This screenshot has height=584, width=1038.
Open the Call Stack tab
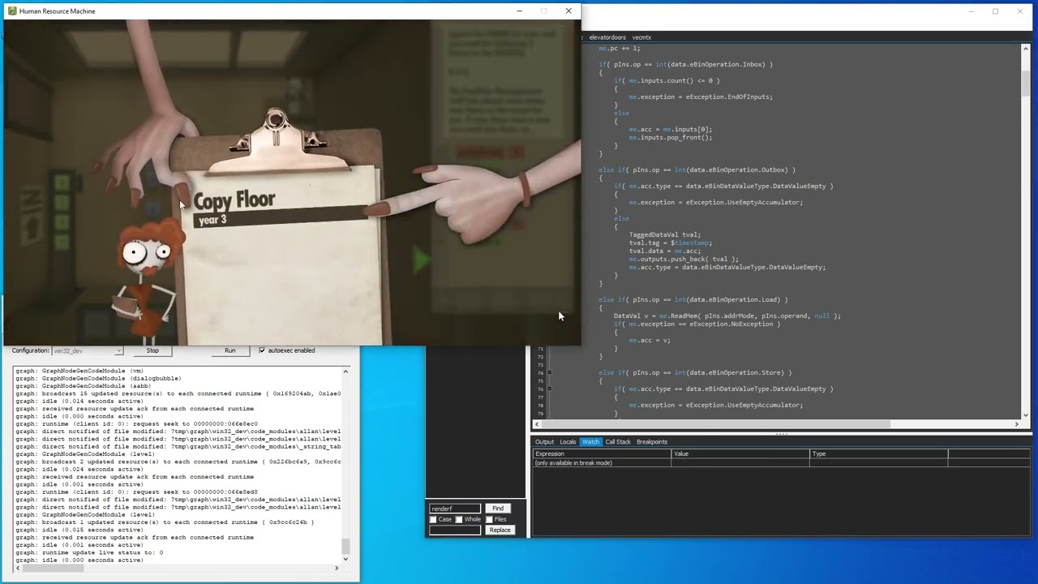click(618, 442)
